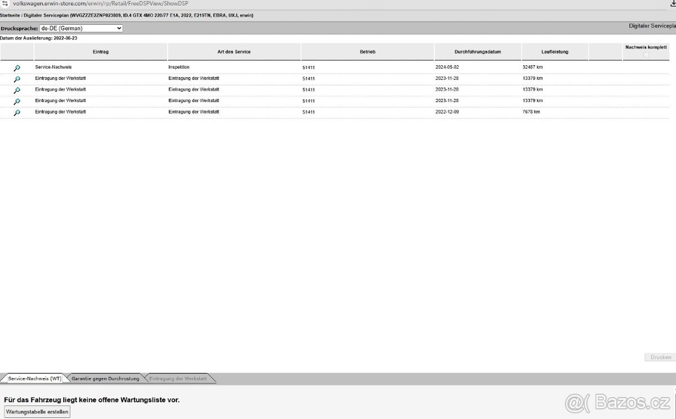This screenshot has width=676, height=419.
Task: Switch to the Service-Nachweis (WT) tab
Action: point(34,379)
